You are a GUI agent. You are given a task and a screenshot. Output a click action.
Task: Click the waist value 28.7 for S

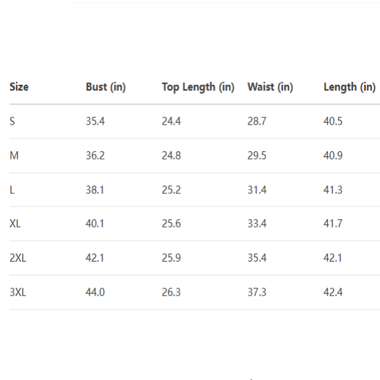256,121
